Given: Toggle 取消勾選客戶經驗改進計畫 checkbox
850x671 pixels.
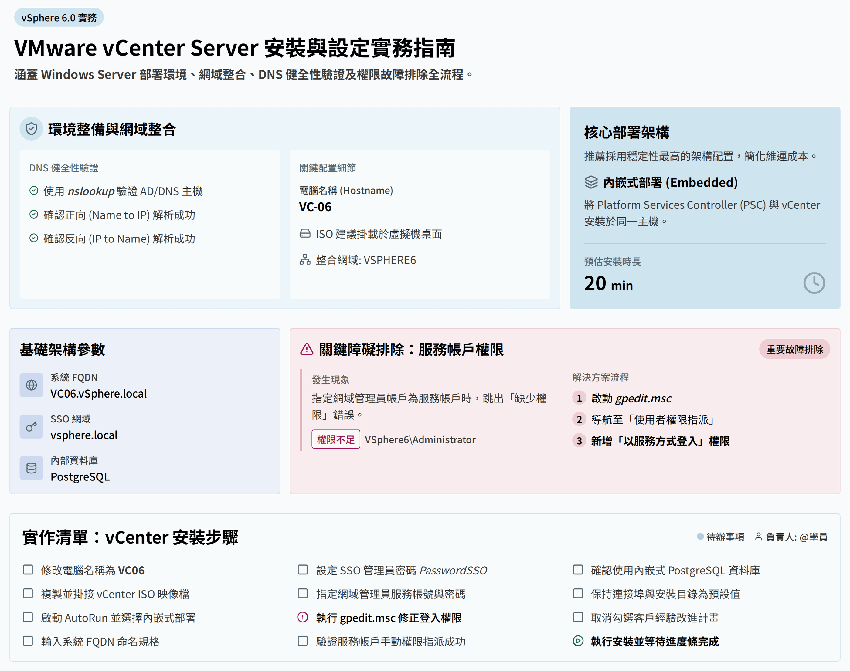Looking at the screenshot, I should (x=578, y=618).
